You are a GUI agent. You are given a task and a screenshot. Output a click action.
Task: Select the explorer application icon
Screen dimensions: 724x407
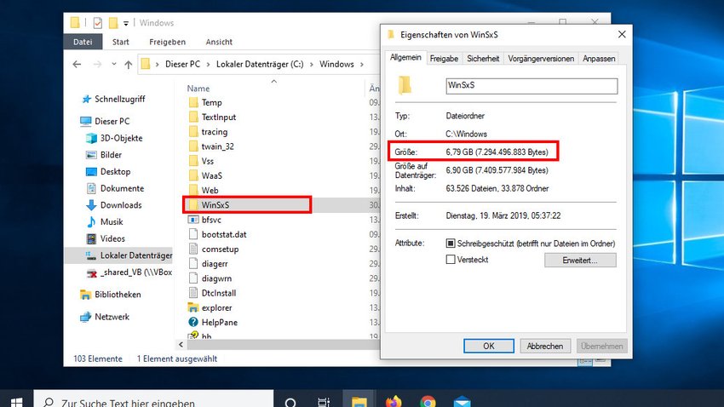[x=193, y=307]
